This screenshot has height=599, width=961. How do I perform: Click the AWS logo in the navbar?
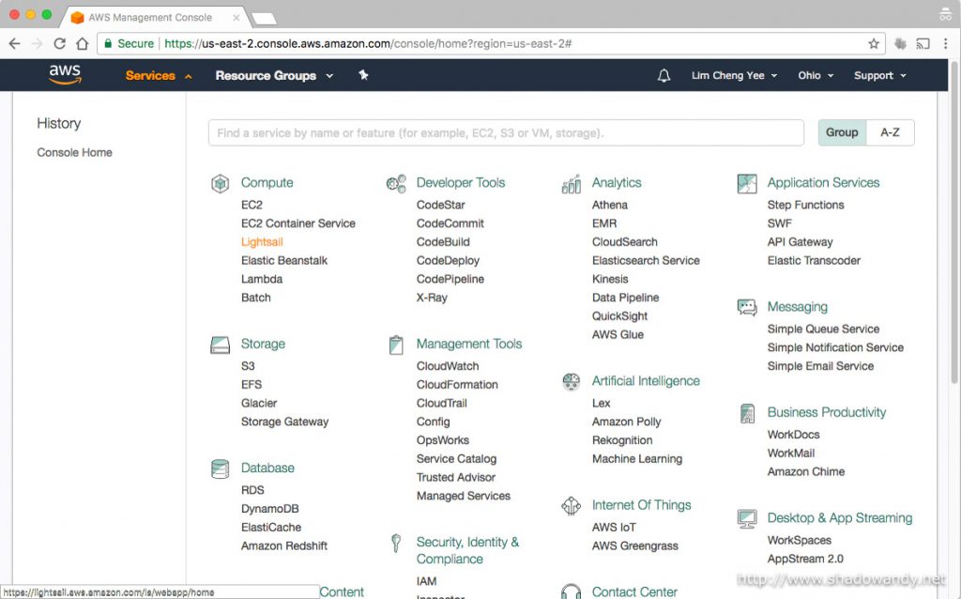65,74
